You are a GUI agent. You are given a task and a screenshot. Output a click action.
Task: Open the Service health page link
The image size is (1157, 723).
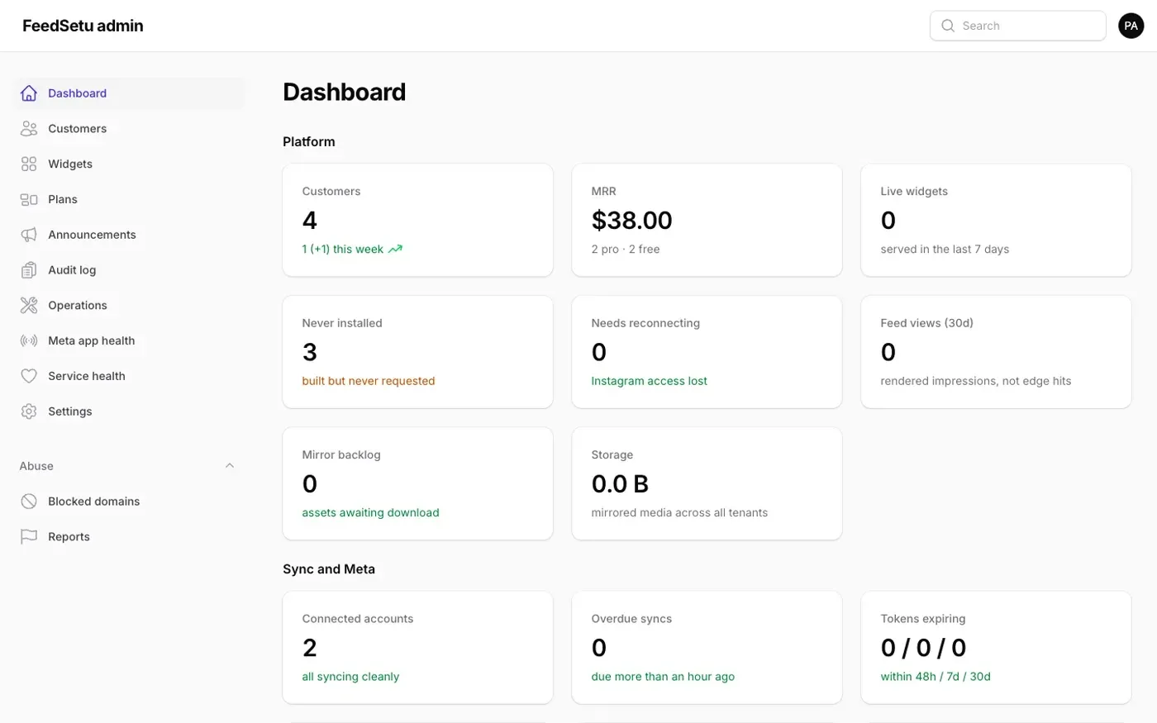point(130,376)
